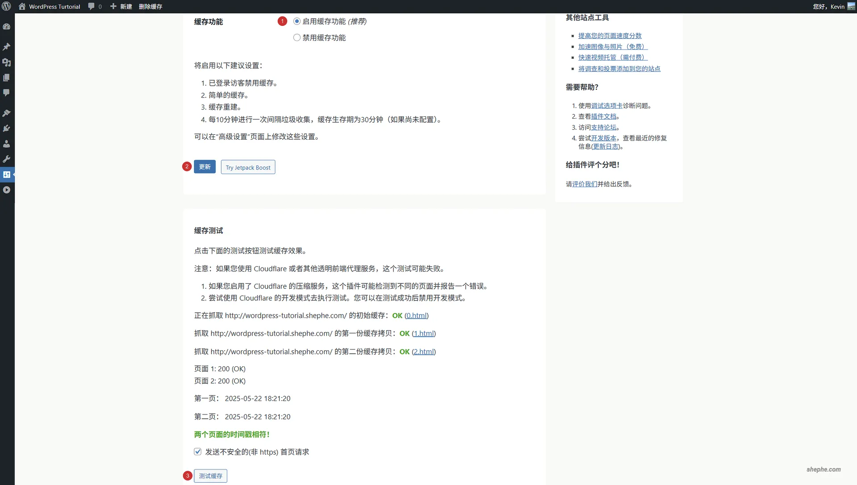Select 禁用缓存功能 radio button

click(297, 37)
